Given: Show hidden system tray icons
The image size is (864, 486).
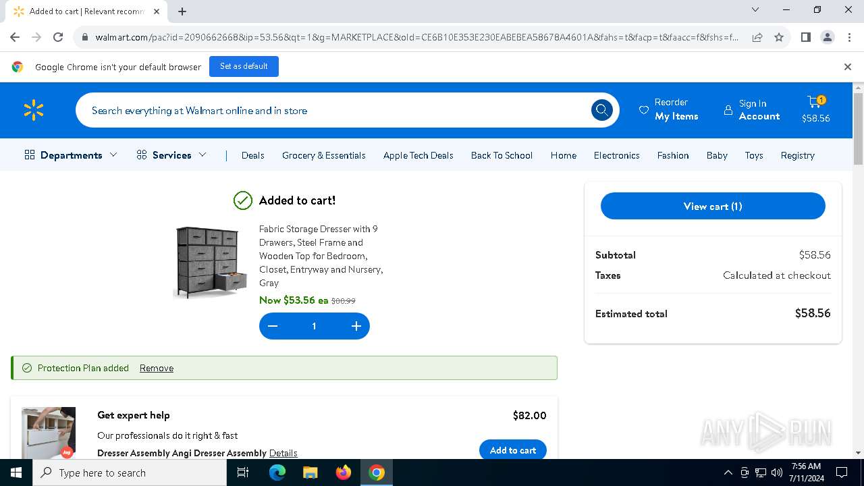Looking at the screenshot, I should (728, 473).
